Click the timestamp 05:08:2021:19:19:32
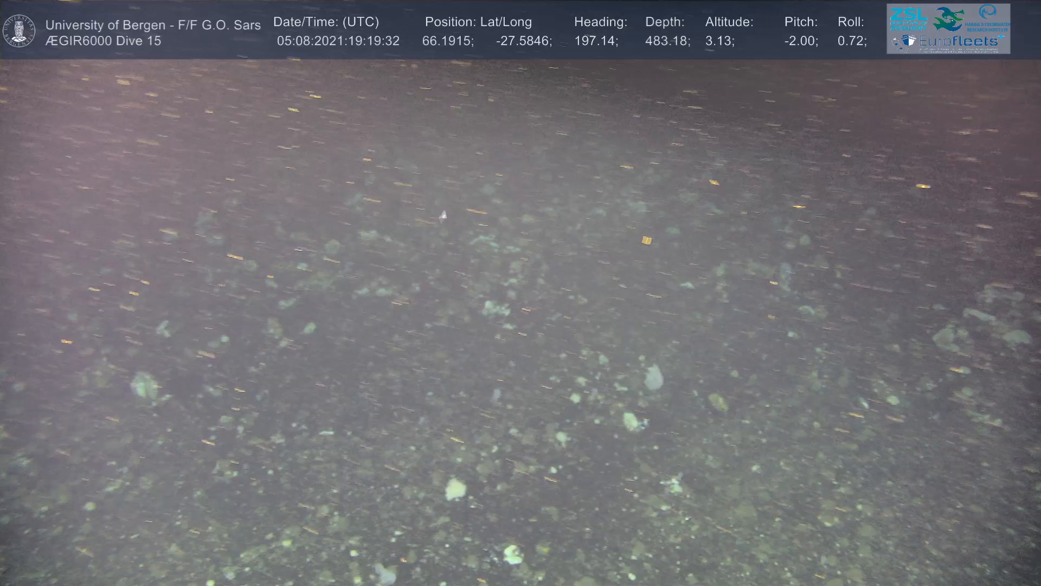Viewport: 1041px width, 586px height. point(338,41)
